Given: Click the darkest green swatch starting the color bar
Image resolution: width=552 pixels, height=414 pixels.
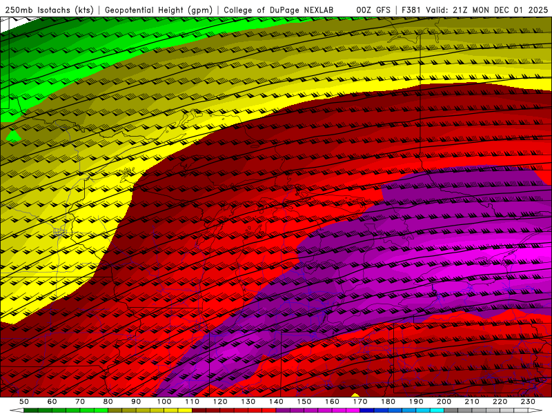Looking at the screenshot, I should tap(31, 411).
